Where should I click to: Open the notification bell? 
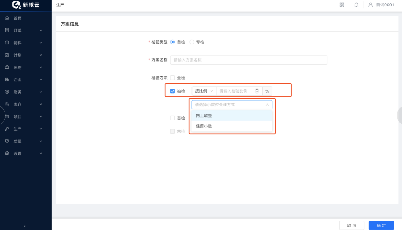(356, 5)
